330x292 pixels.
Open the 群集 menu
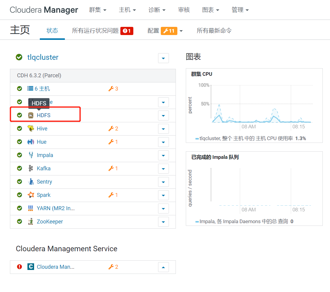tap(98, 10)
